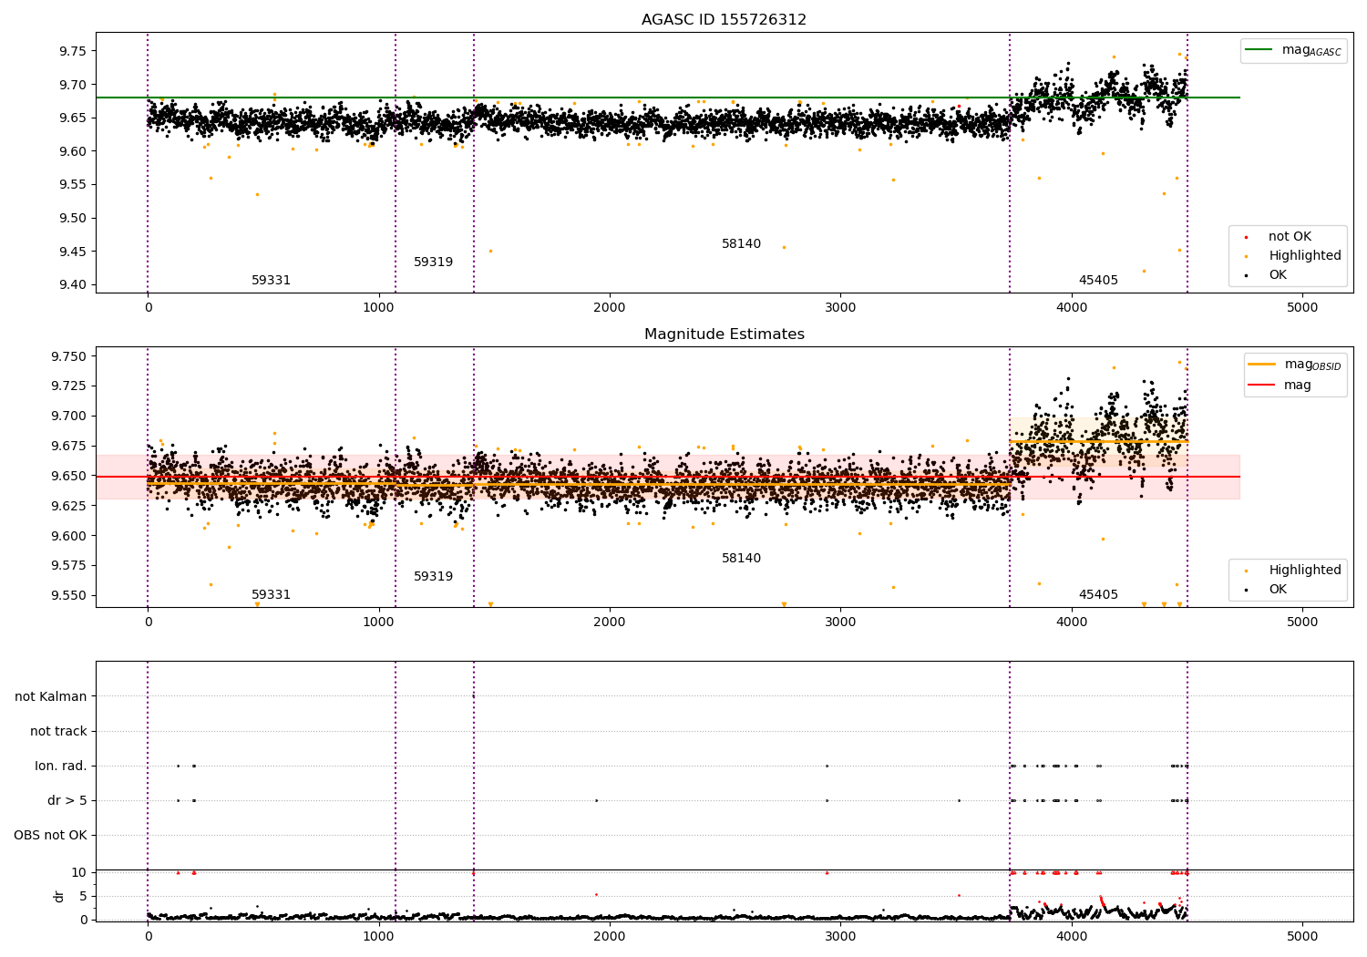Click the 9.675 y-tick on middle plot

(x=67, y=447)
